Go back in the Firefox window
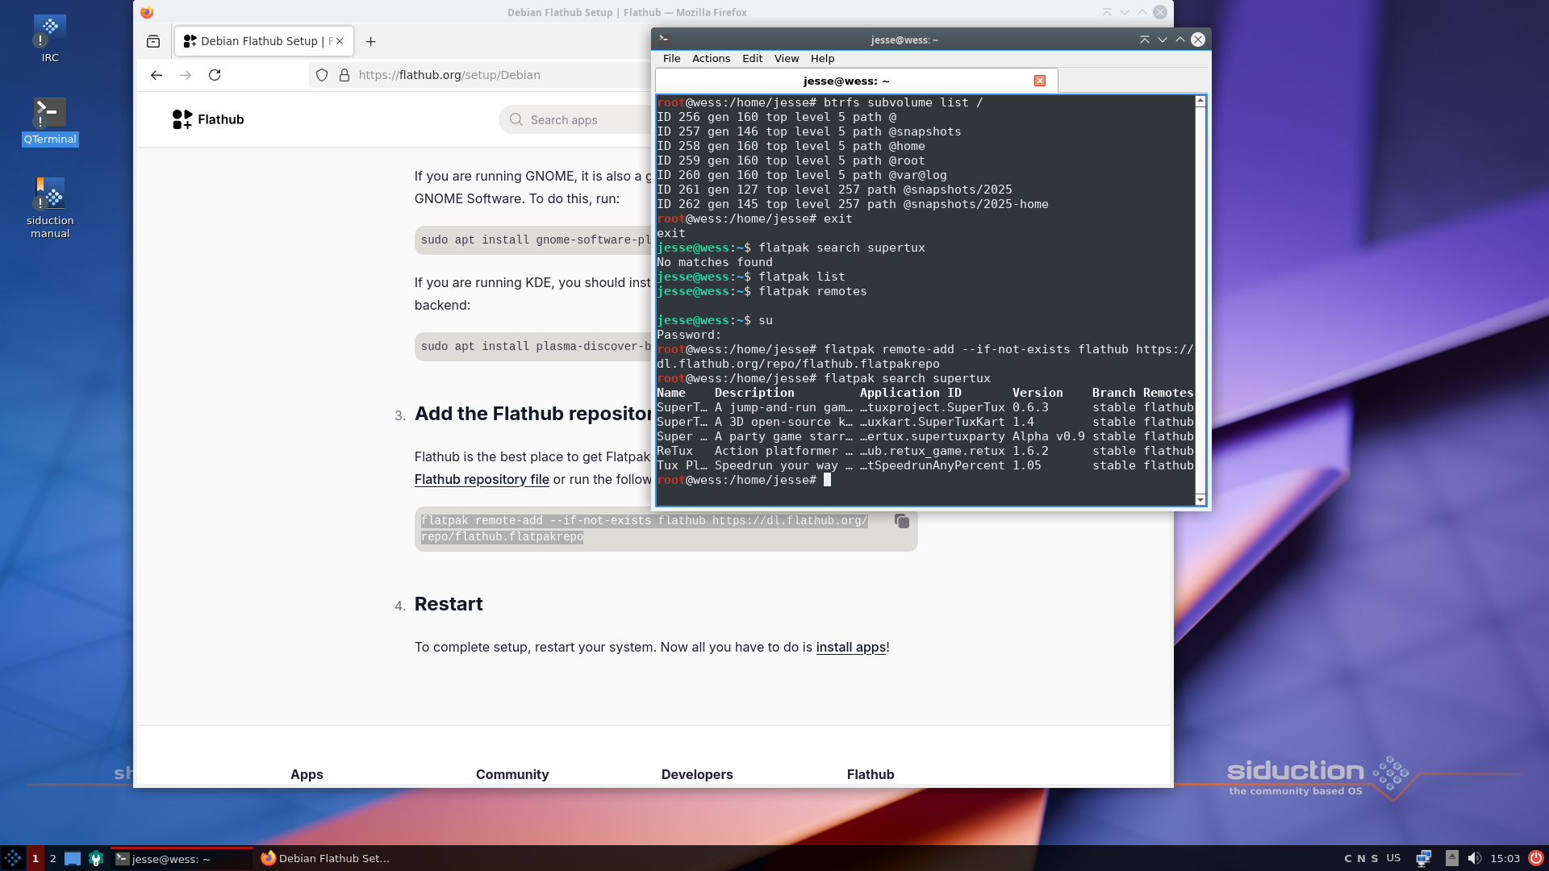Image resolution: width=1549 pixels, height=871 pixels. pos(157,75)
